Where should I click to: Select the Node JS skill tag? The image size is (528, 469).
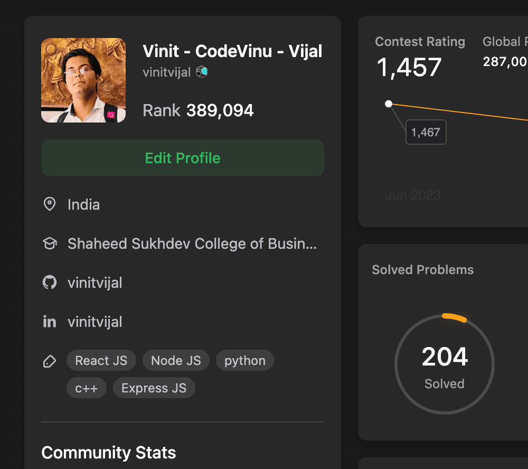pos(176,361)
